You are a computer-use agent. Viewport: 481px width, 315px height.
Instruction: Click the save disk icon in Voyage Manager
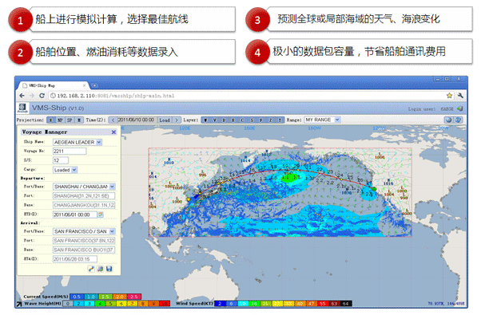tap(109, 269)
